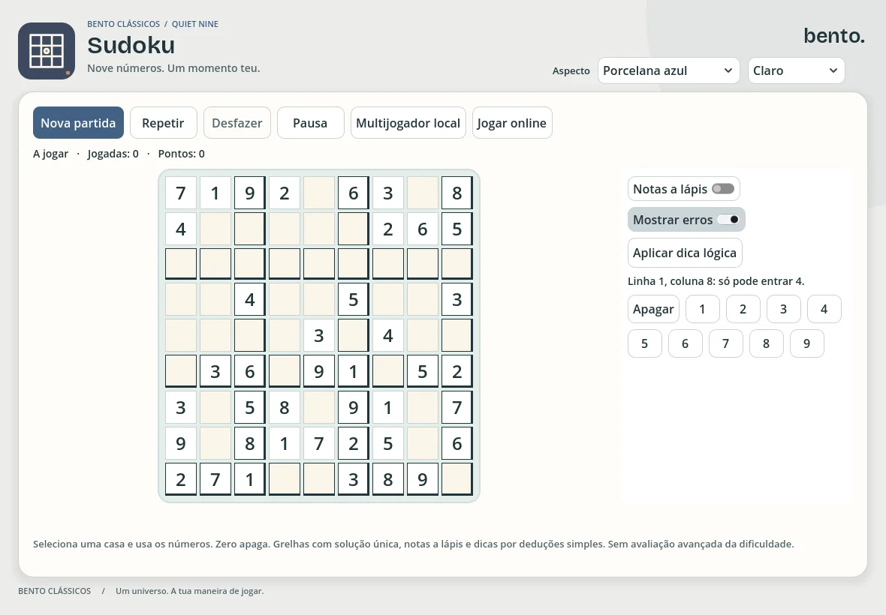Click the 6 cell in row 6
Viewport: 886px width, 615px height.
coord(250,371)
